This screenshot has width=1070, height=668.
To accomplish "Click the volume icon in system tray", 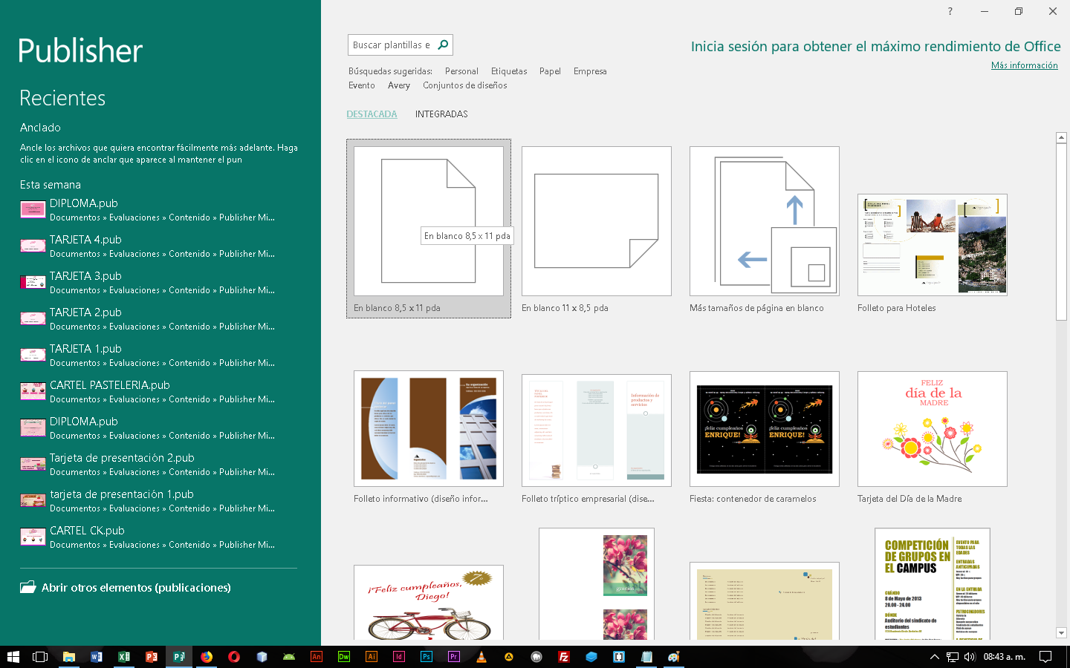I will [x=970, y=657].
